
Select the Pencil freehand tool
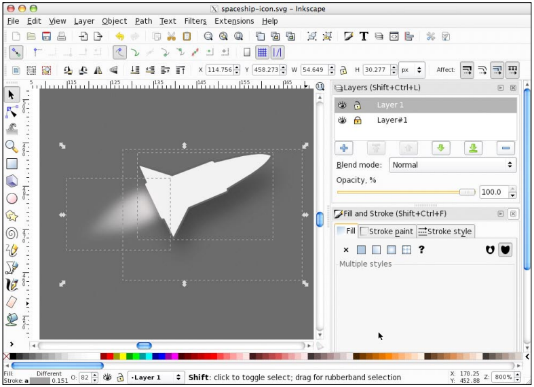(12, 251)
